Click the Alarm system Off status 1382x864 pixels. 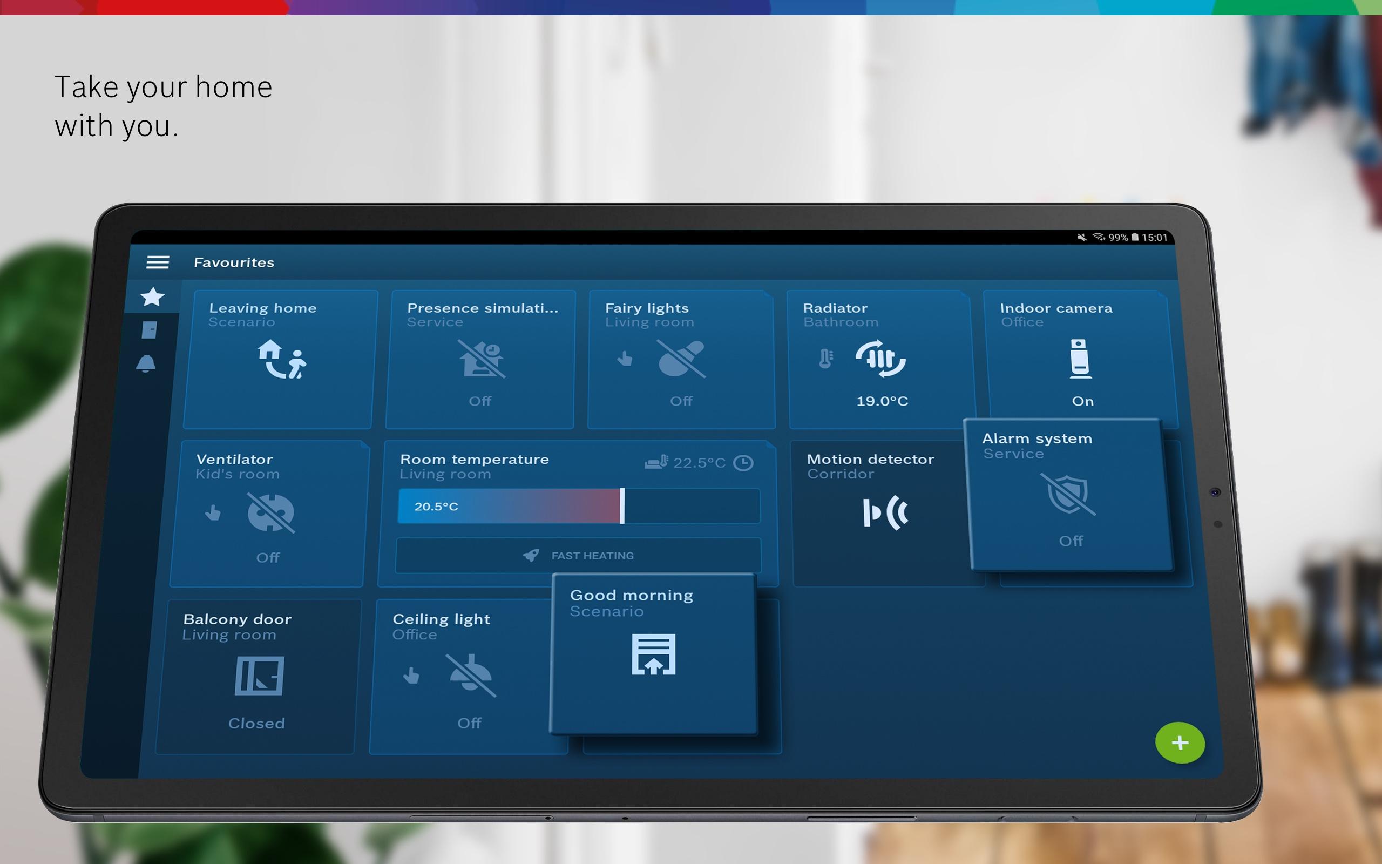tap(1071, 541)
